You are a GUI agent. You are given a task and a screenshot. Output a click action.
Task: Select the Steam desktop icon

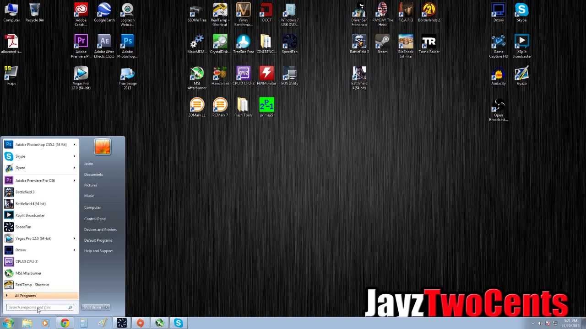tap(382, 44)
